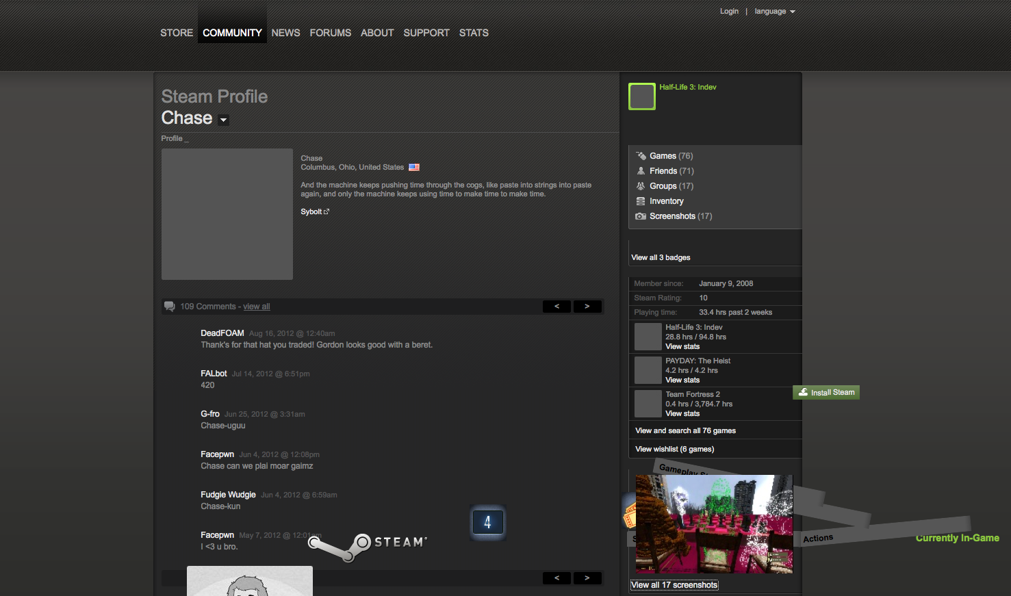Click the United States flag icon

click(x=414, y=167)
